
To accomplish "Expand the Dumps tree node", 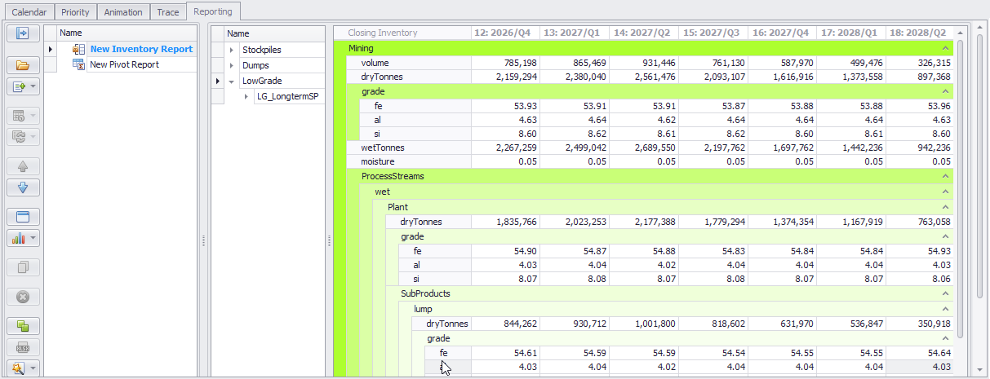I will pos(232,65).
